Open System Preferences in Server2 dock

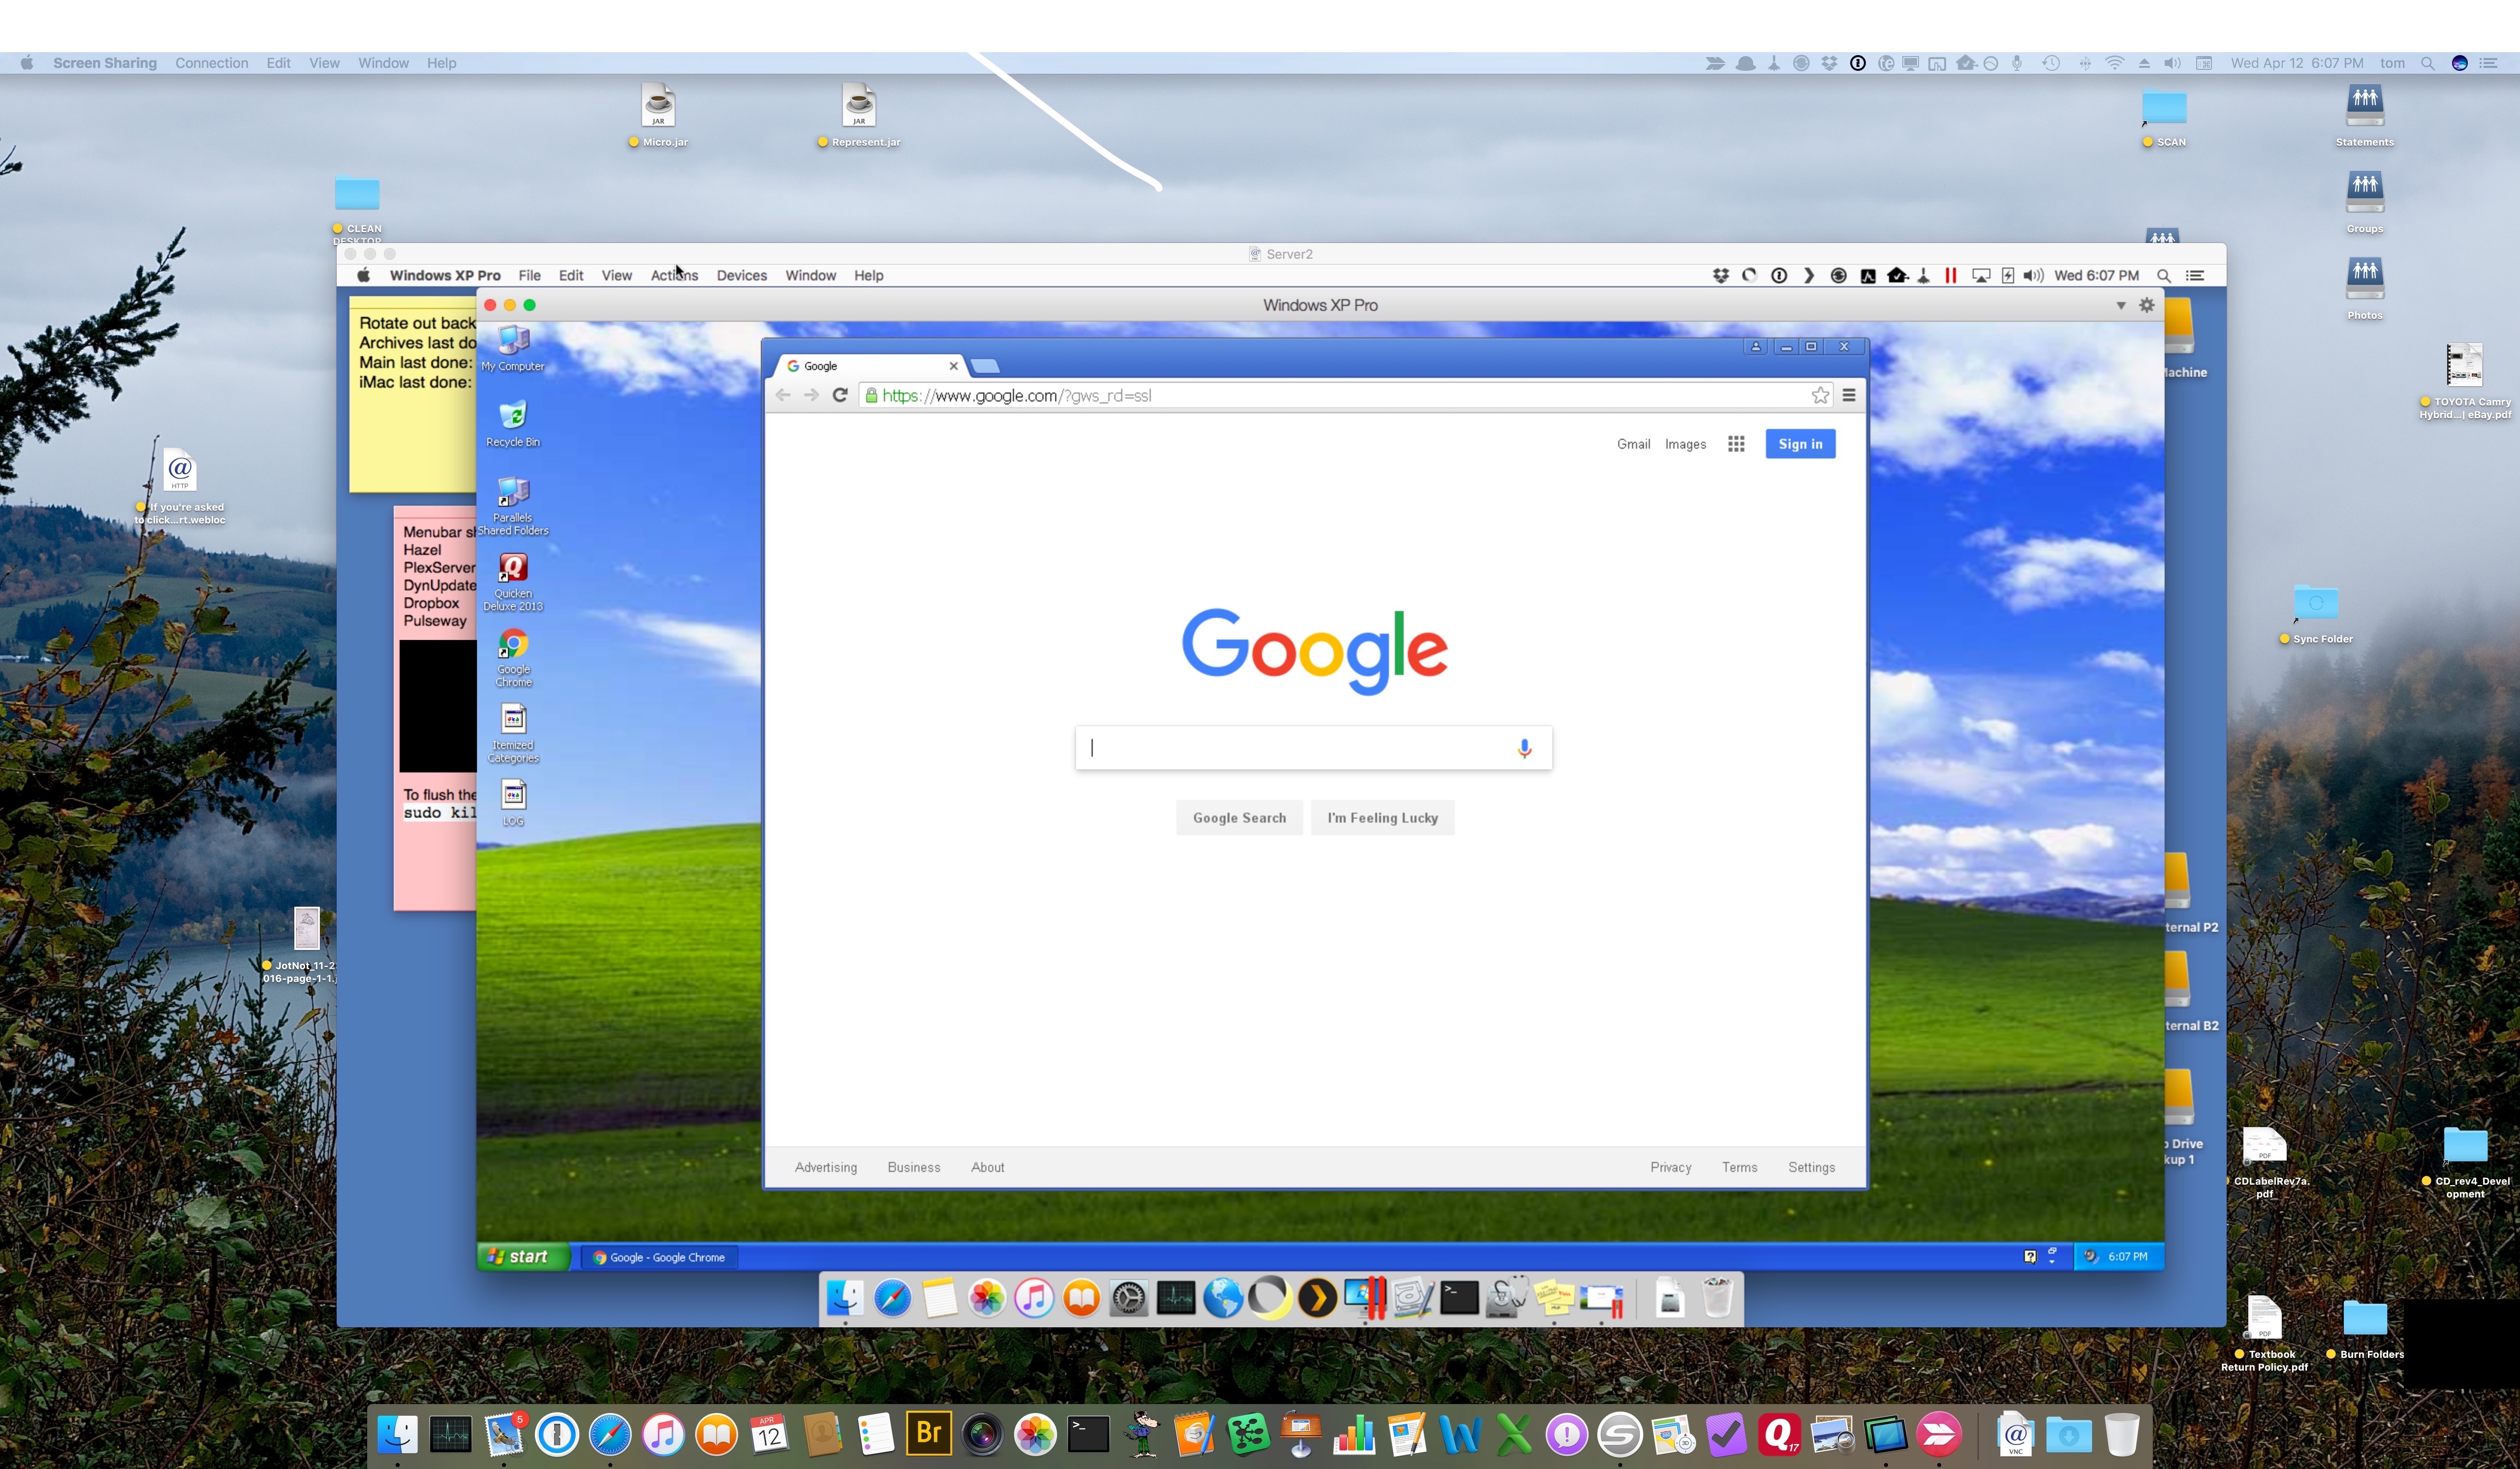coord(1128,1298)
